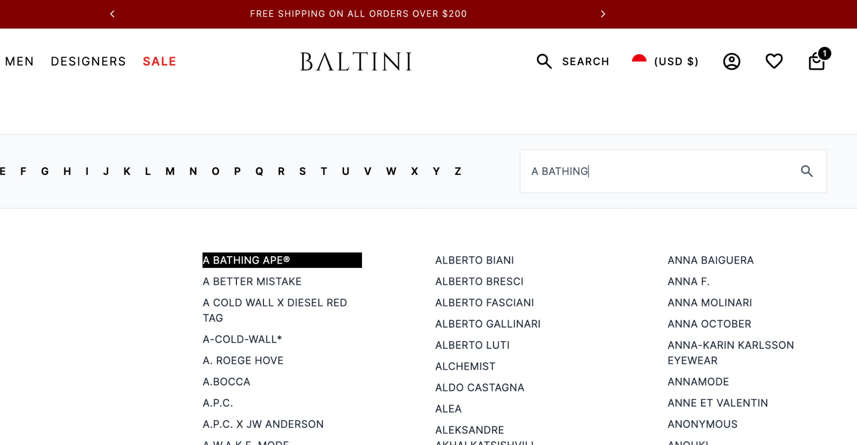Focus the designer search input field
857x445 pixels.
tap(660, 172)
